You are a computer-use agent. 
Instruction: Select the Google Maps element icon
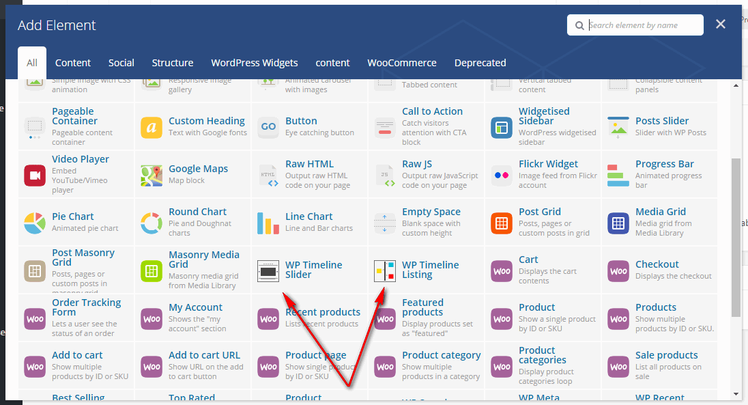(152, 176)
